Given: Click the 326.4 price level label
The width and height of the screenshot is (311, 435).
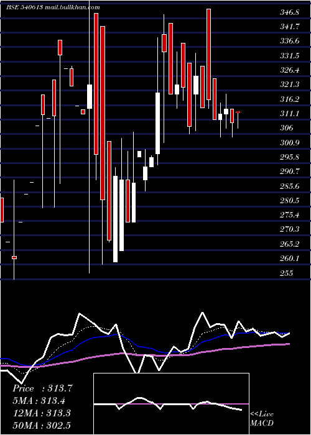Looking at the screenshot, I should coord(290,70).
